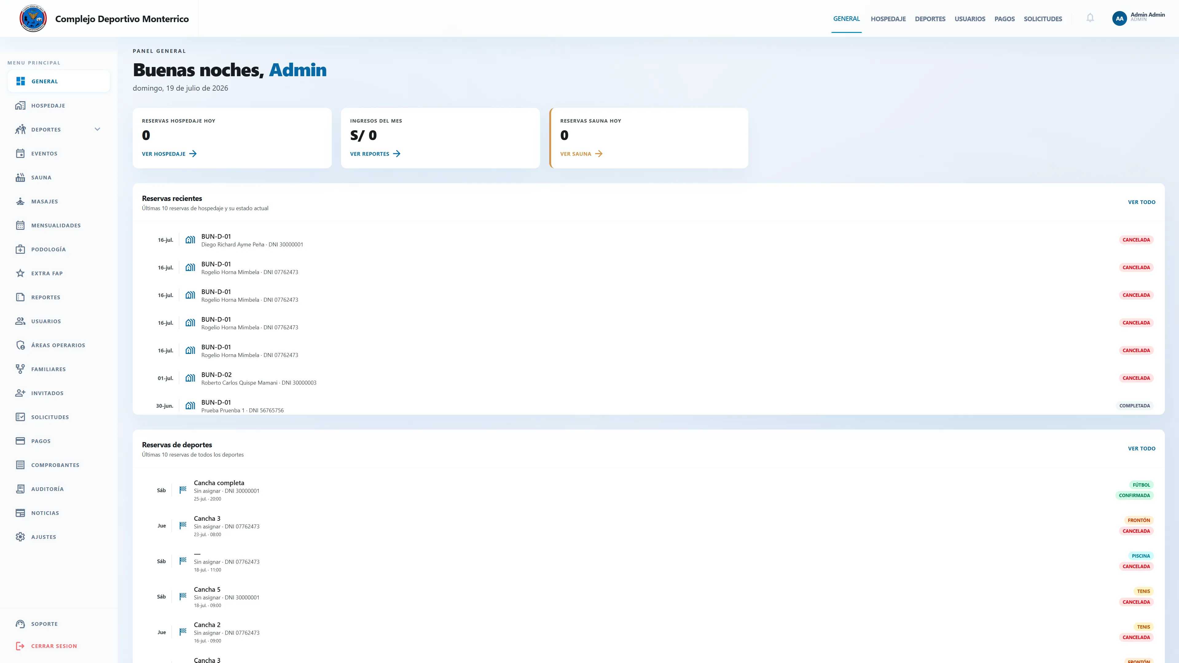Click the Reportes document icon

click(x=20, y=297)
